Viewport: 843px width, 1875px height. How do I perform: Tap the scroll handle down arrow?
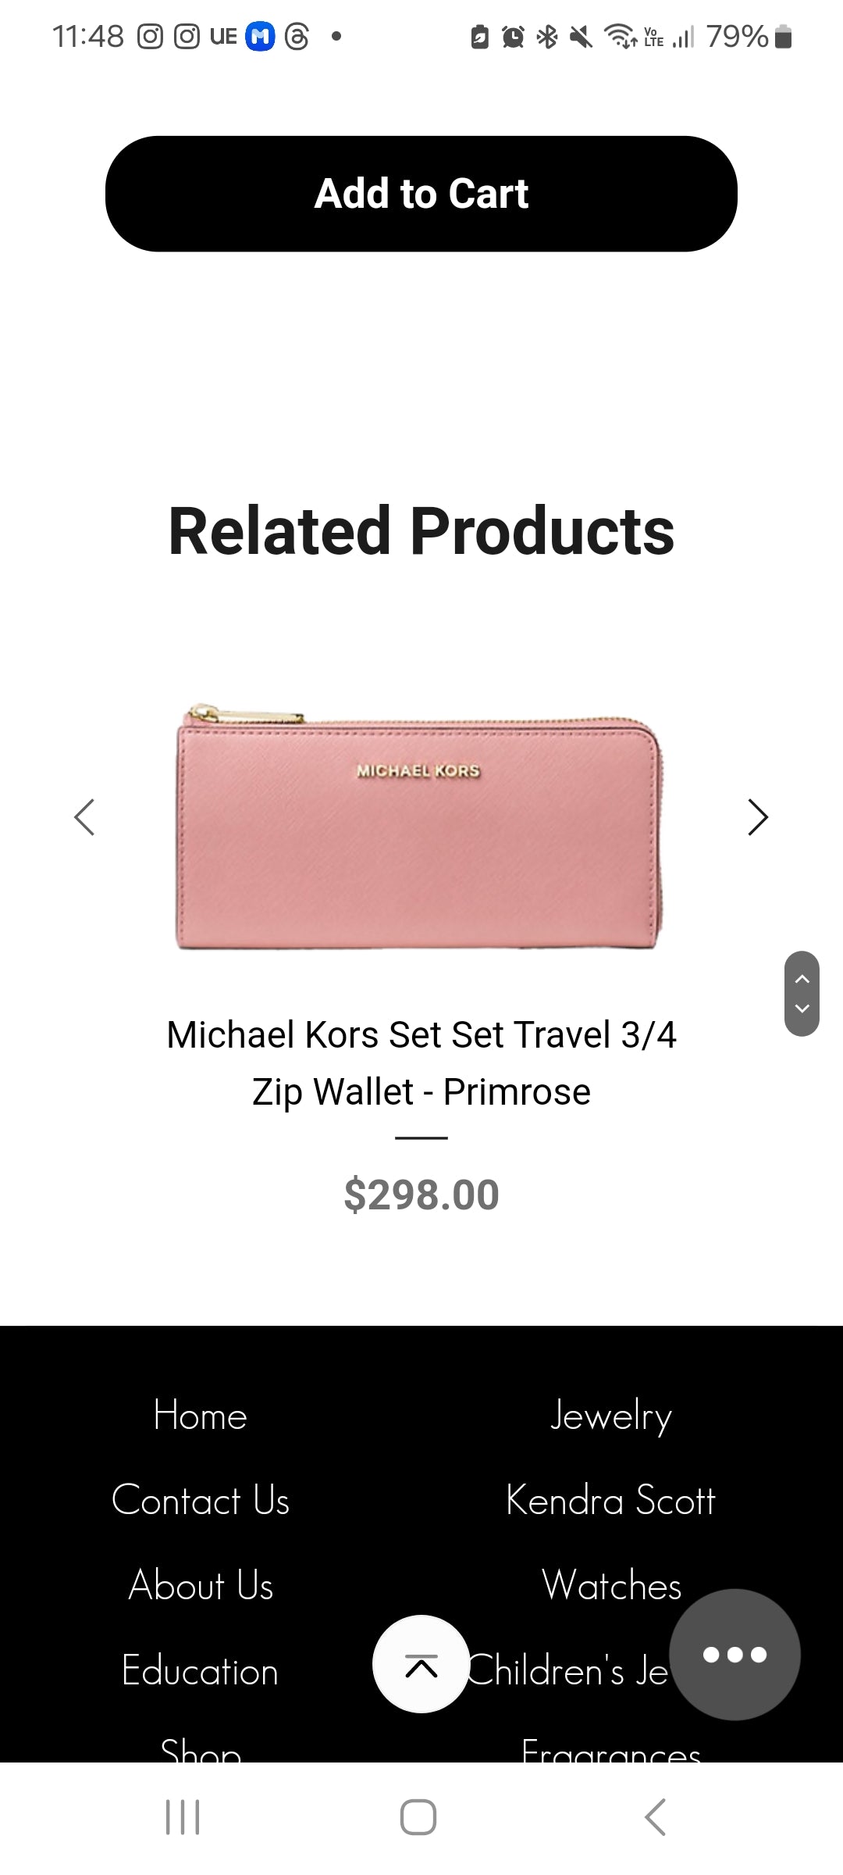tap(802, 1009)
